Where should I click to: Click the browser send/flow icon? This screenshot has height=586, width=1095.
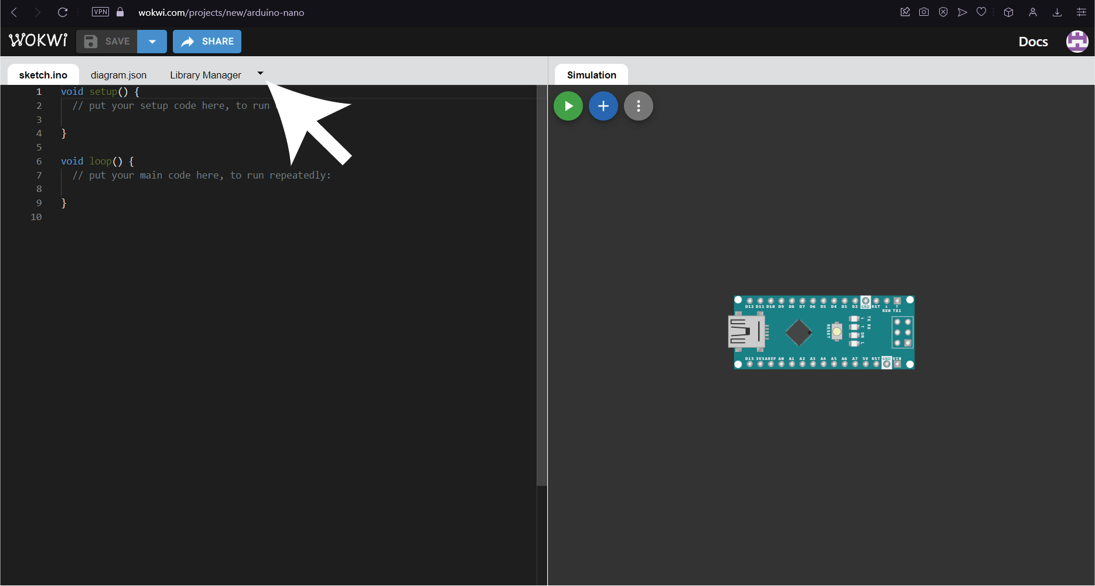click(962, 12)
